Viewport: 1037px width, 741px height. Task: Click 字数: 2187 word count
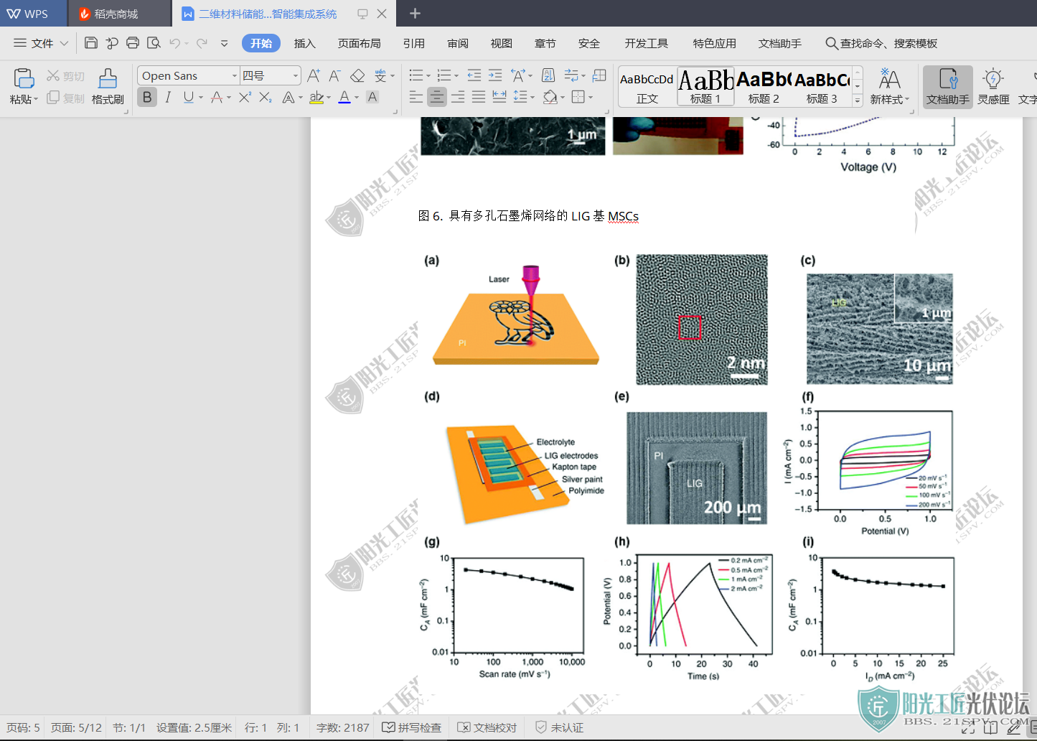[x=343, y=727]
